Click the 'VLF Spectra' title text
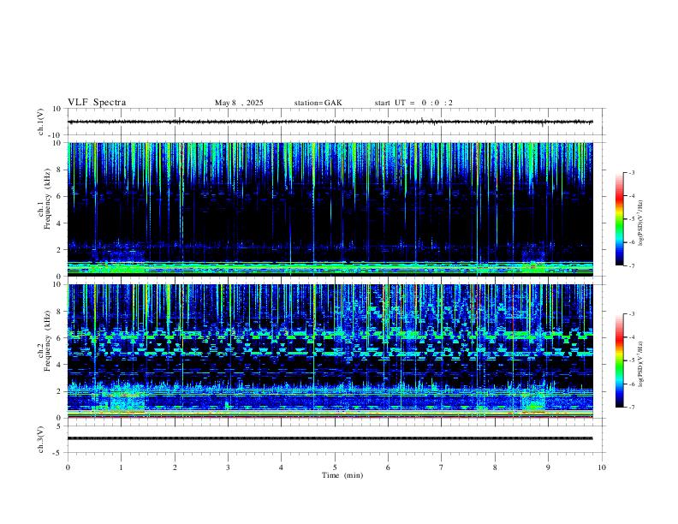 (97, 103)
